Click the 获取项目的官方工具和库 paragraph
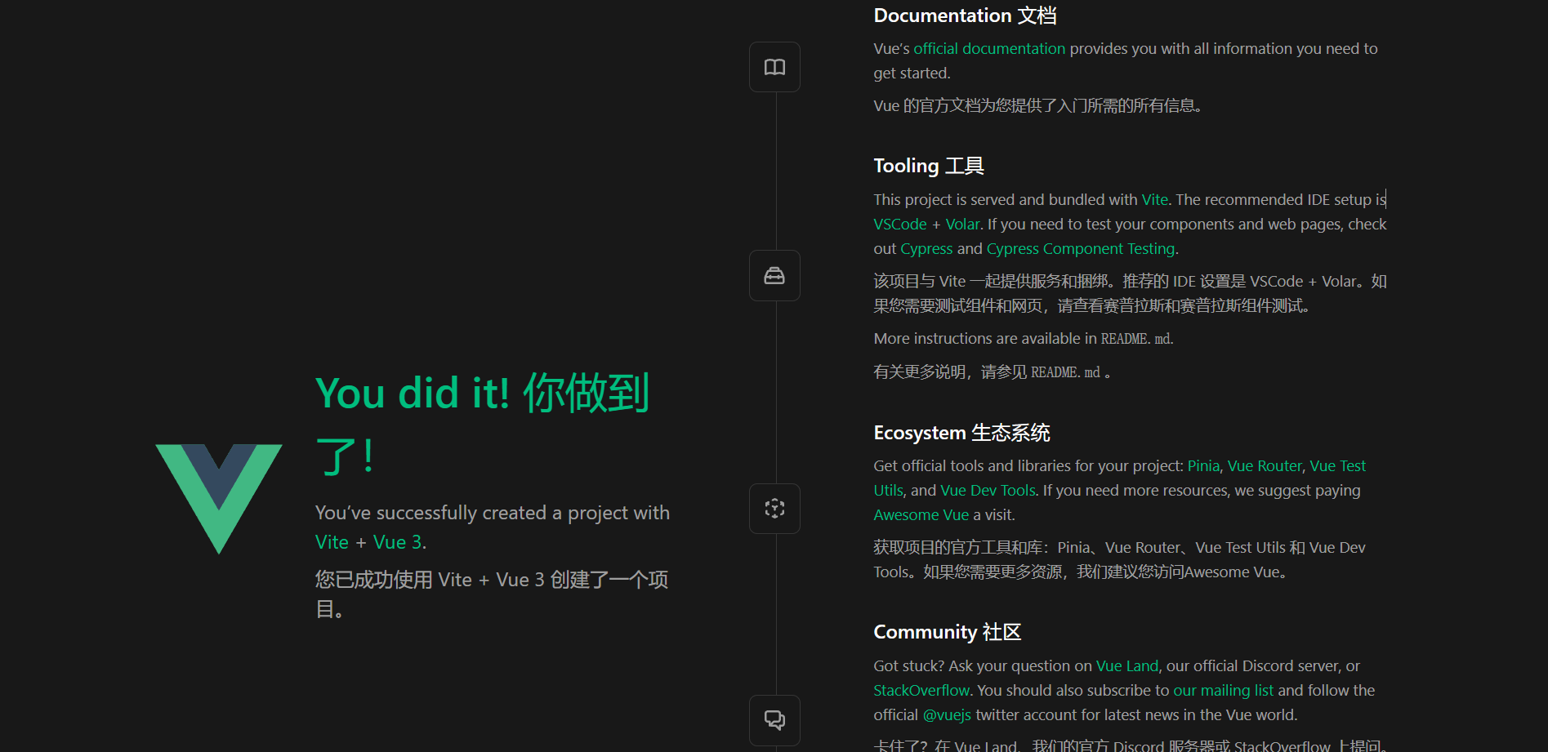 coord(1119,560)
